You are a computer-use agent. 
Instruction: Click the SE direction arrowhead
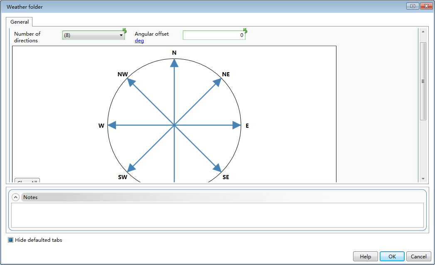(217, 168)
